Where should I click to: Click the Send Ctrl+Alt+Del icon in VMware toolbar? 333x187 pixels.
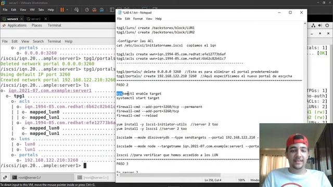coord(76,10)
